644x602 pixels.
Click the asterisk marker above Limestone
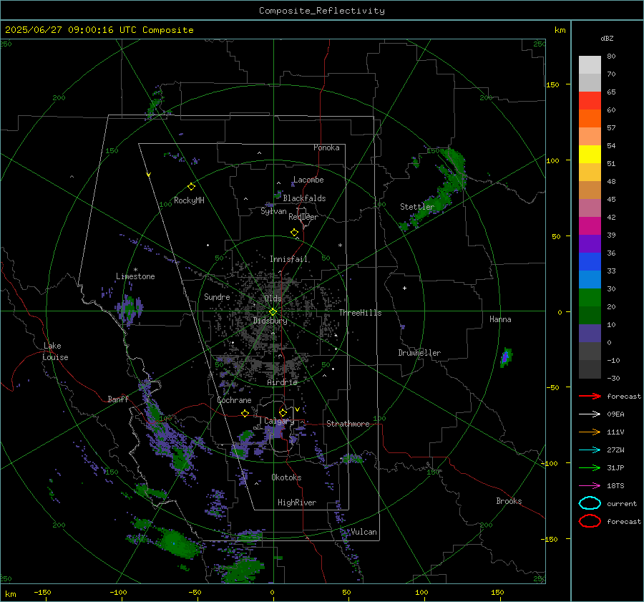(135, 270)
